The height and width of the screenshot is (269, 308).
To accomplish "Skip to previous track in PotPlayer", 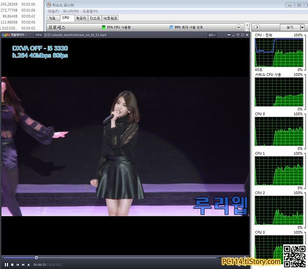I will [x=18, y=265].
